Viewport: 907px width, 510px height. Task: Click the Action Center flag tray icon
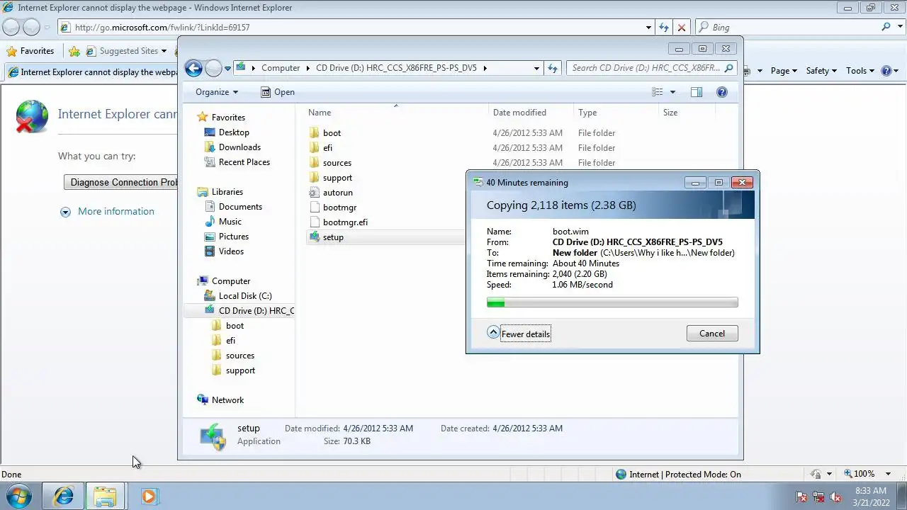[801, 497]
